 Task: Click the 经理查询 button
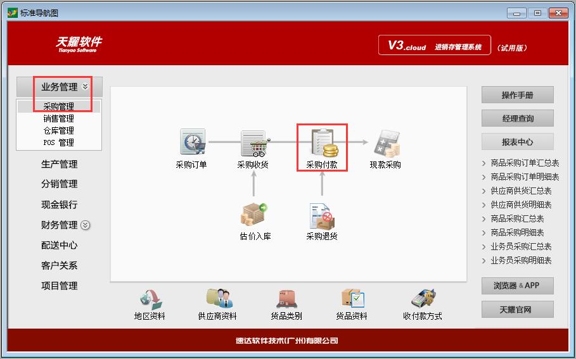(x=517, y=118)
